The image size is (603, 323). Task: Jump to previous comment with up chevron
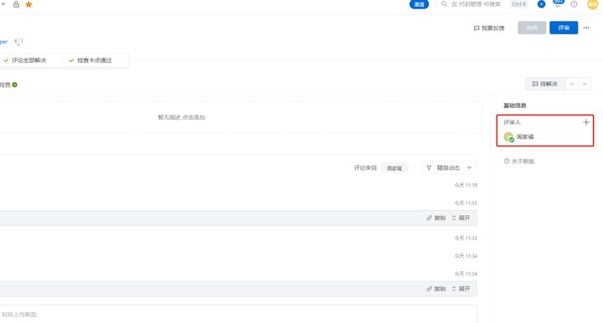point(572,85)
